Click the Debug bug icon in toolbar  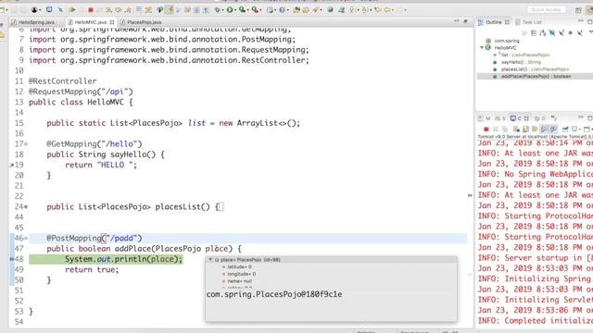(218, 10)
